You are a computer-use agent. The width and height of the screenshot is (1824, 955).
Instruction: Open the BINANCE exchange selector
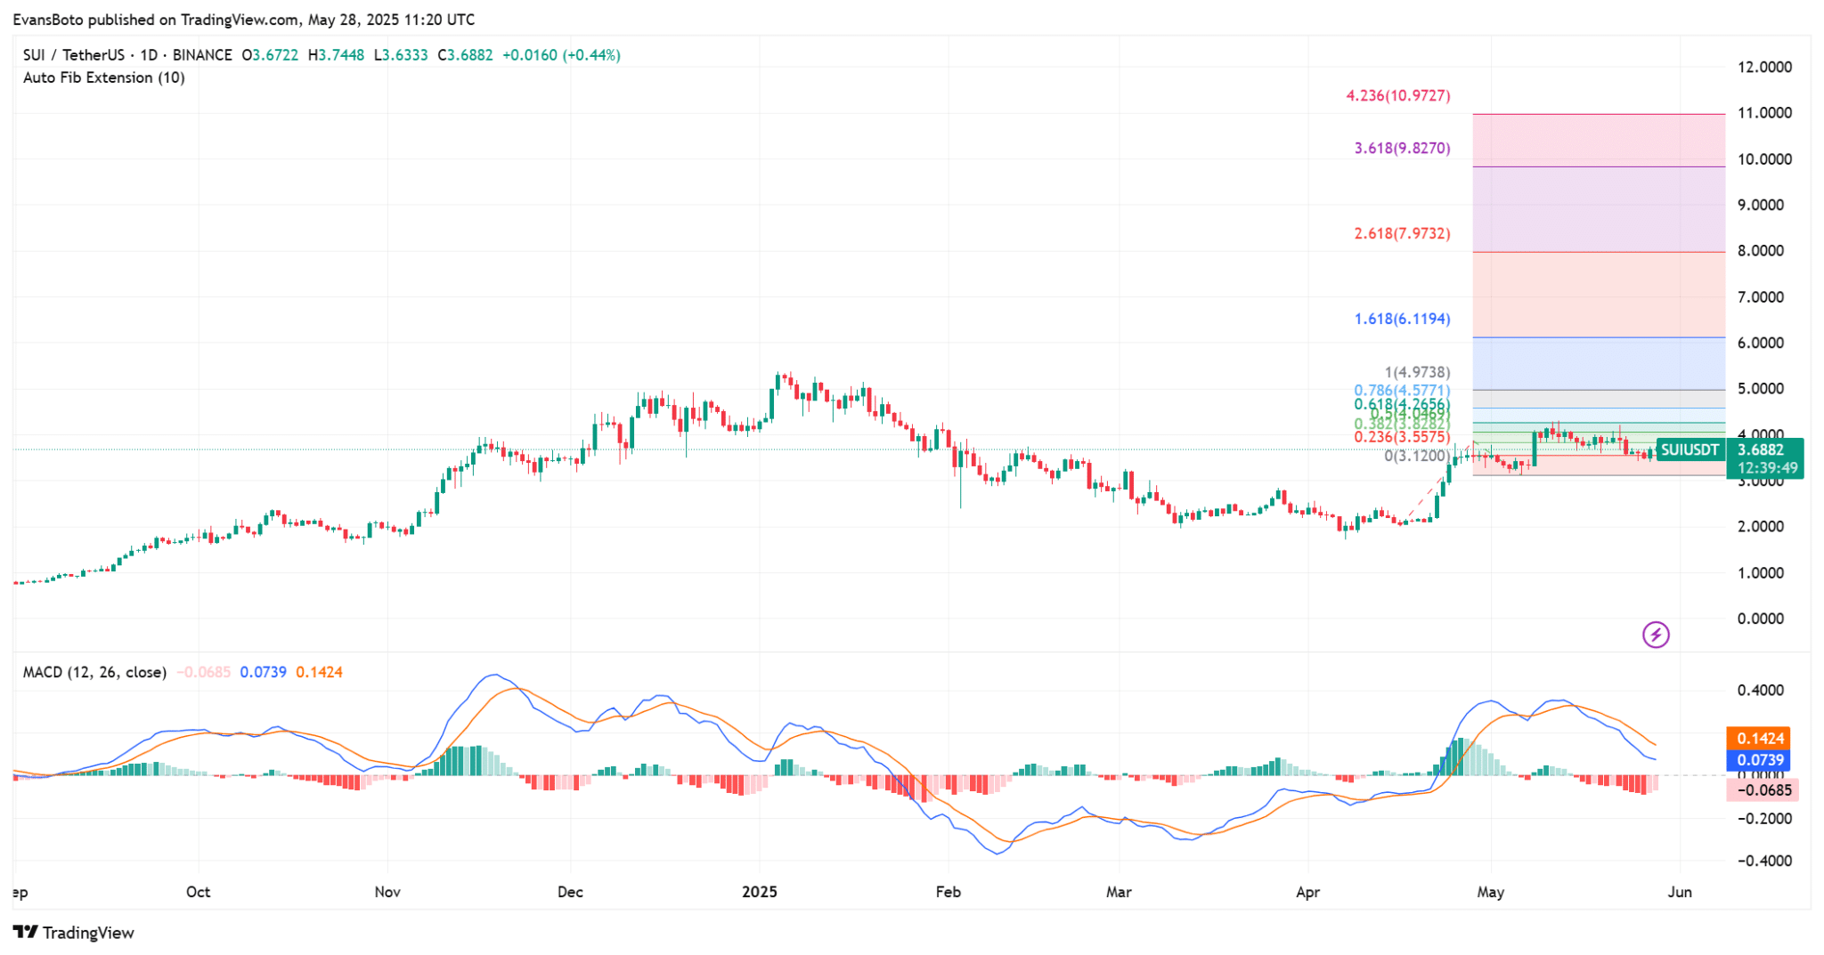pyautogui.click(x=201, y=54)
